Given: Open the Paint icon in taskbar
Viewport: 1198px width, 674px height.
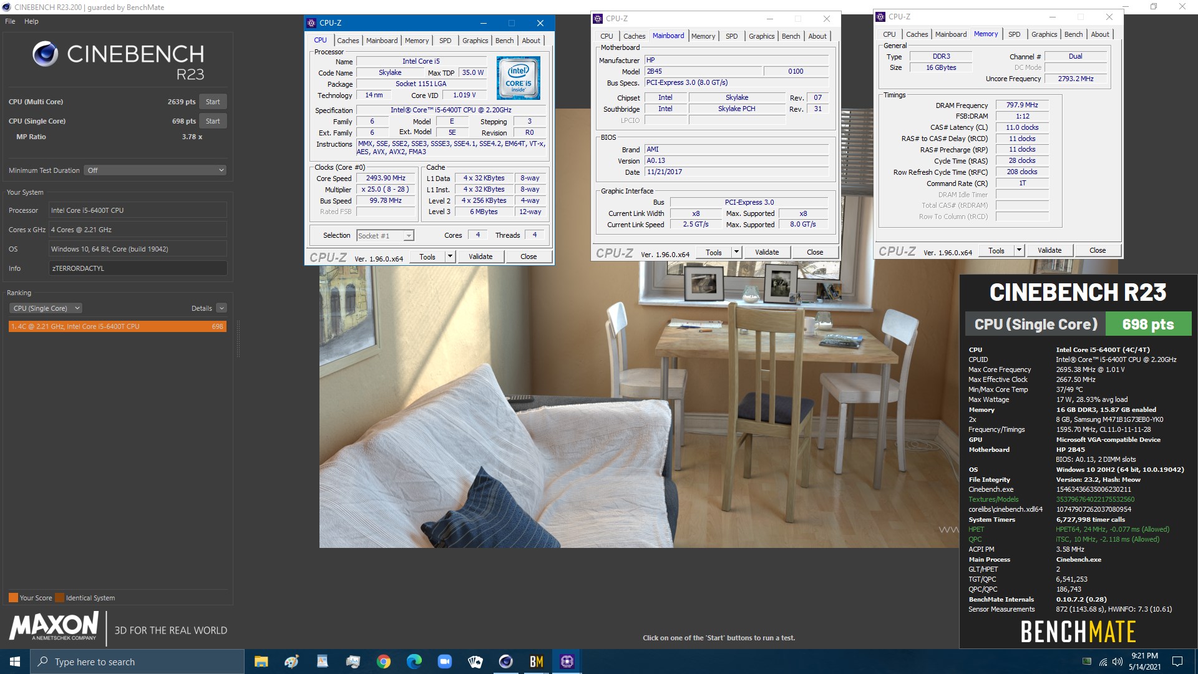Looking at the screenshot, I should [x=291, y=662].
